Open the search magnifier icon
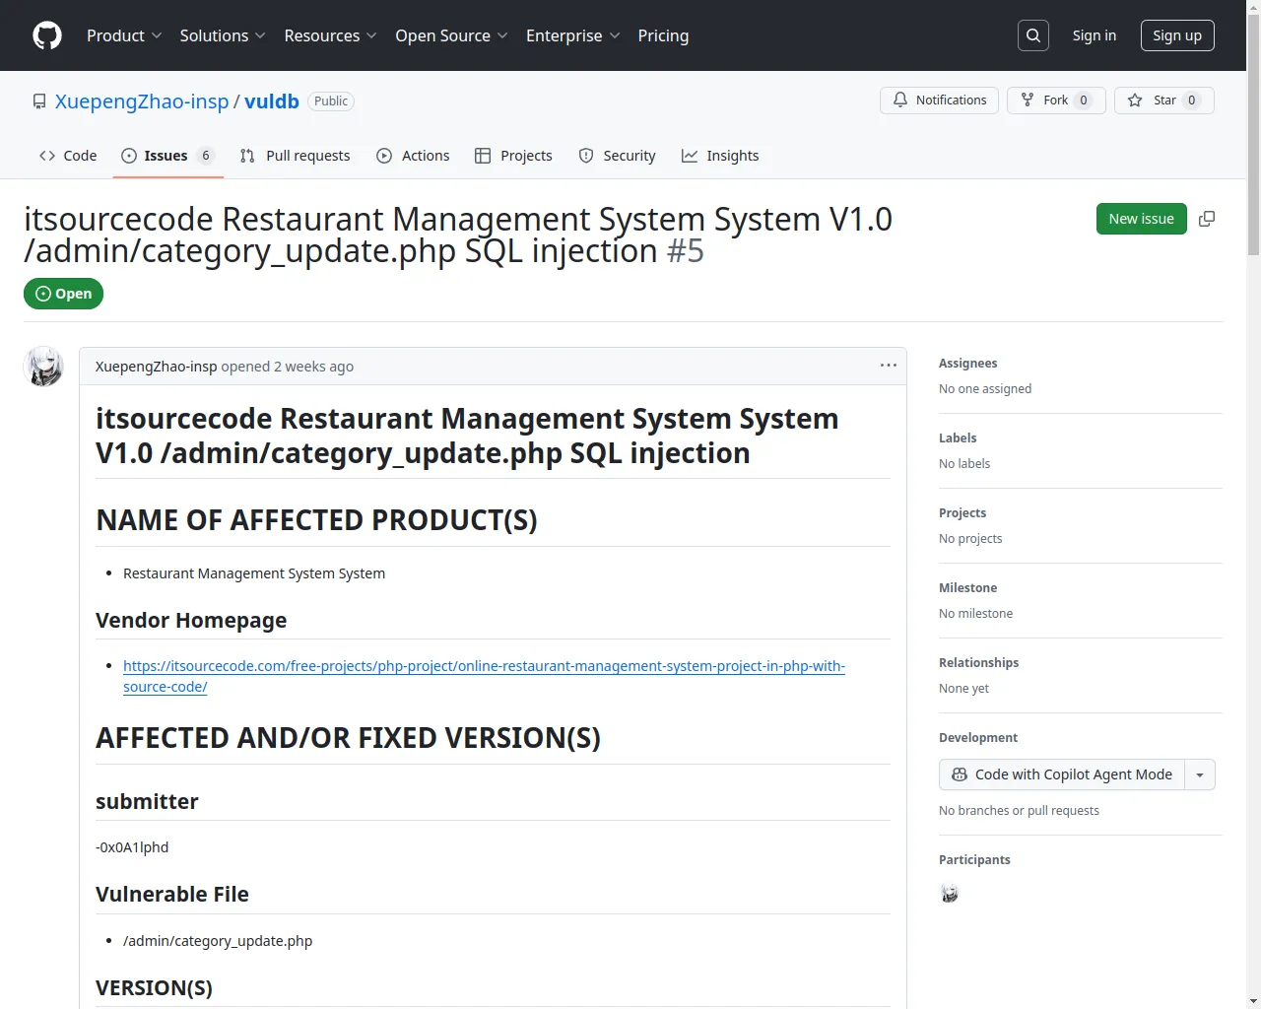Screen dimensions: 1261x1009 (x=1033, y=35)
